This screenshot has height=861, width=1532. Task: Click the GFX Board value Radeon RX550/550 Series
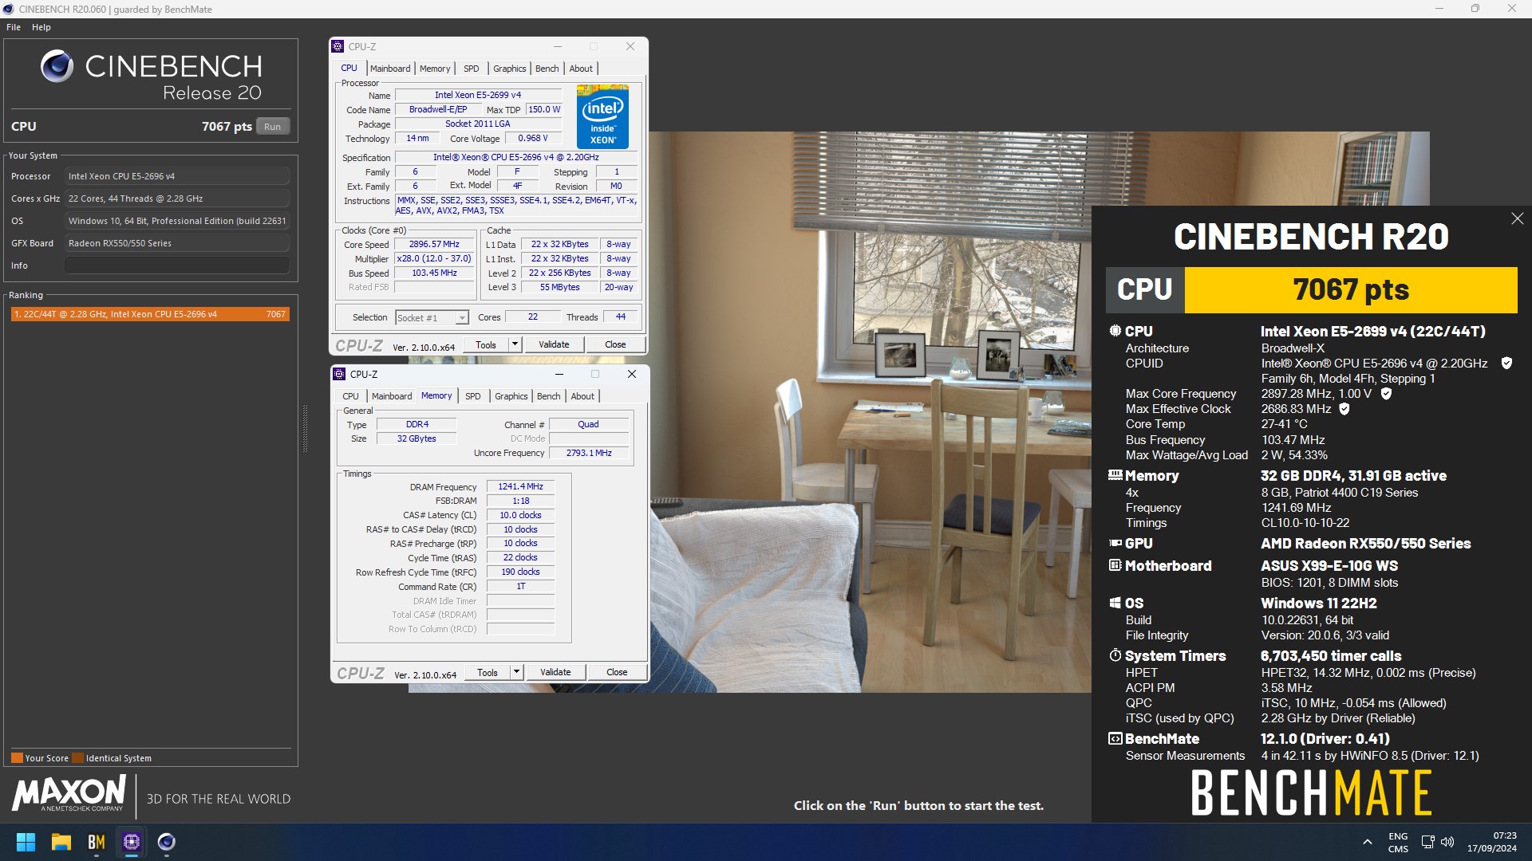[177, 243]
